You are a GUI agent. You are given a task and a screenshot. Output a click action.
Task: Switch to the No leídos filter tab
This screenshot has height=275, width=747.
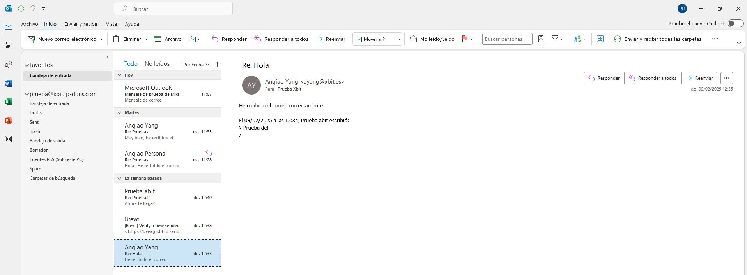click(157, 64)
